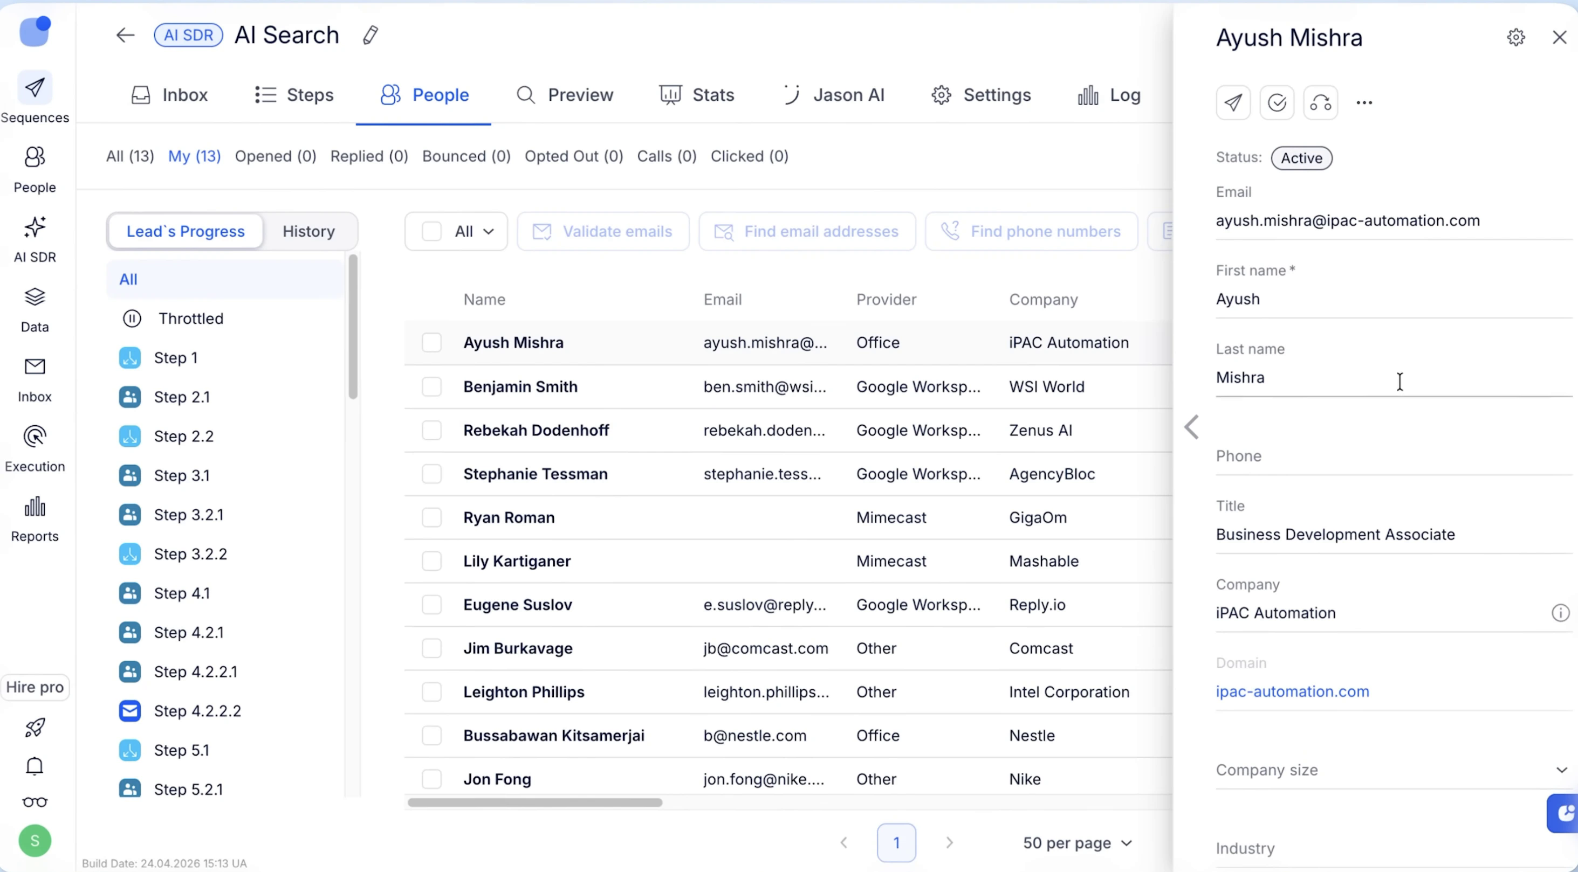Check the Ryan Roman row

point(431,517)
